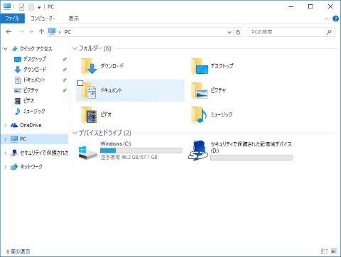The height and width of the screenshot is (257, 341).
Task: Click the breadcrumb arrow before PC
Action: click(60, 32)
